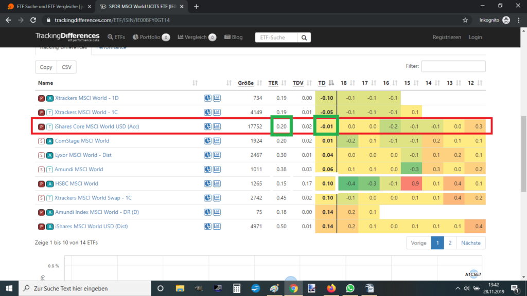This screenshot has height=296, width=527.
Task: Sort table by TD column
Action: pyautogui.click(x=326, y=83)
